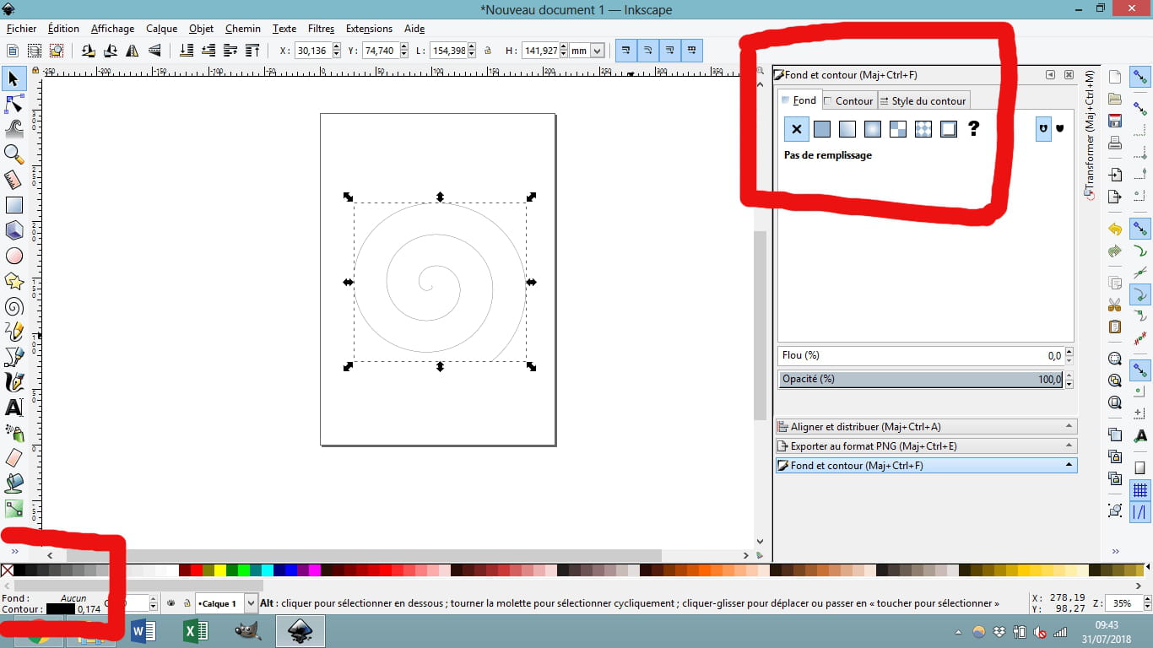This screenshot has height=648, width=1153.
Task: Choose the radial gradient fill option
Action: point(873,129)
